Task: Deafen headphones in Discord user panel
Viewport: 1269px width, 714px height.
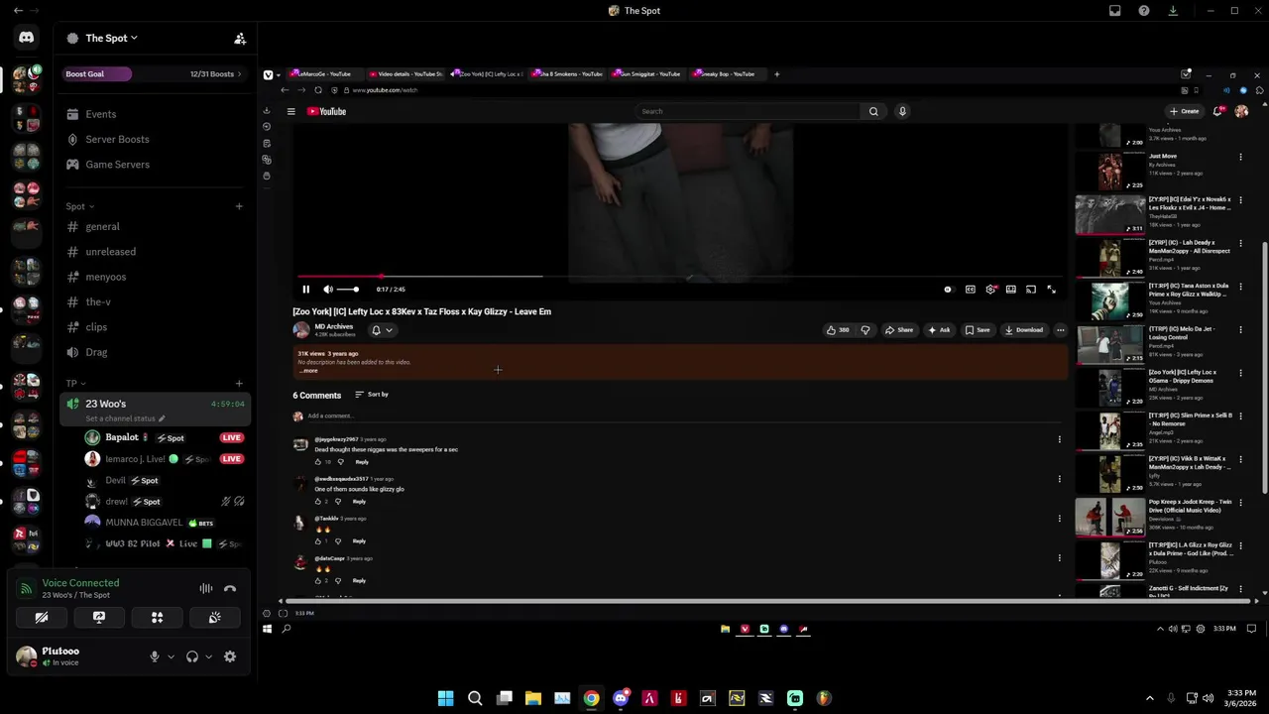Action: pyautogui.click(x=192, y=656)
